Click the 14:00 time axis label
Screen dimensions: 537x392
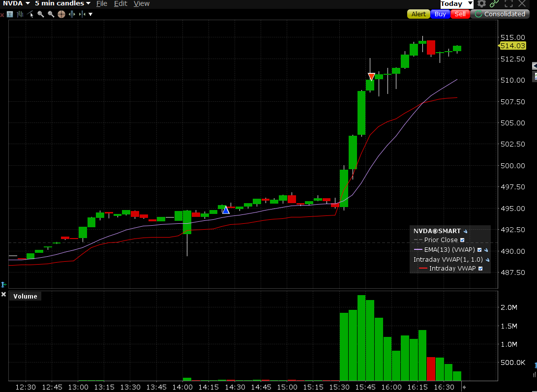(182, 387)
